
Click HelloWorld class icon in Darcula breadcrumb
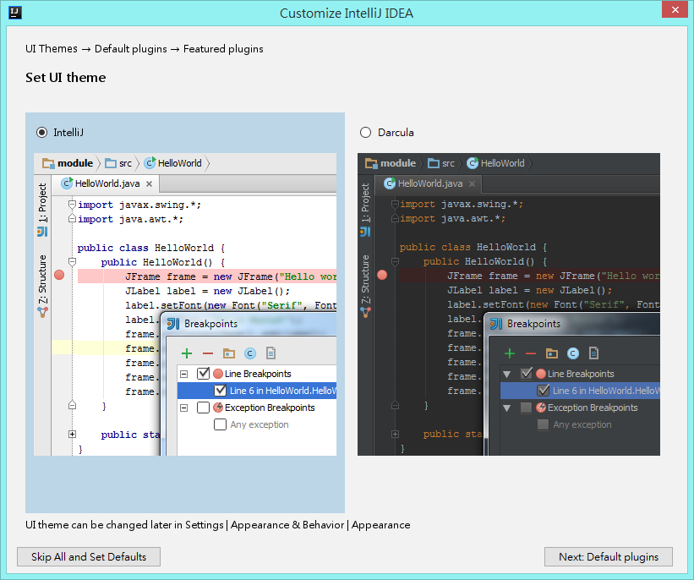[x=473, y=163]
